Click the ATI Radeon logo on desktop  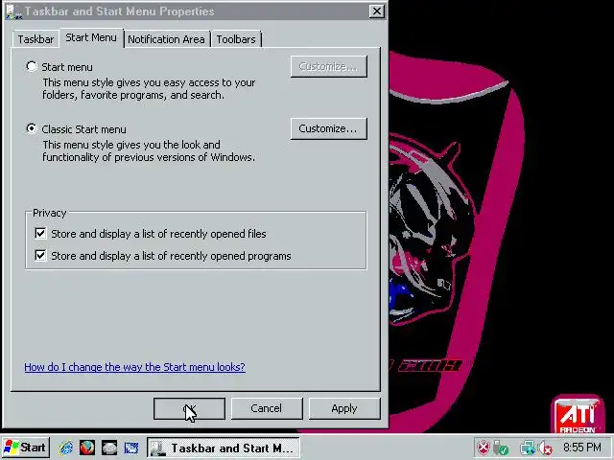(578, 415)
